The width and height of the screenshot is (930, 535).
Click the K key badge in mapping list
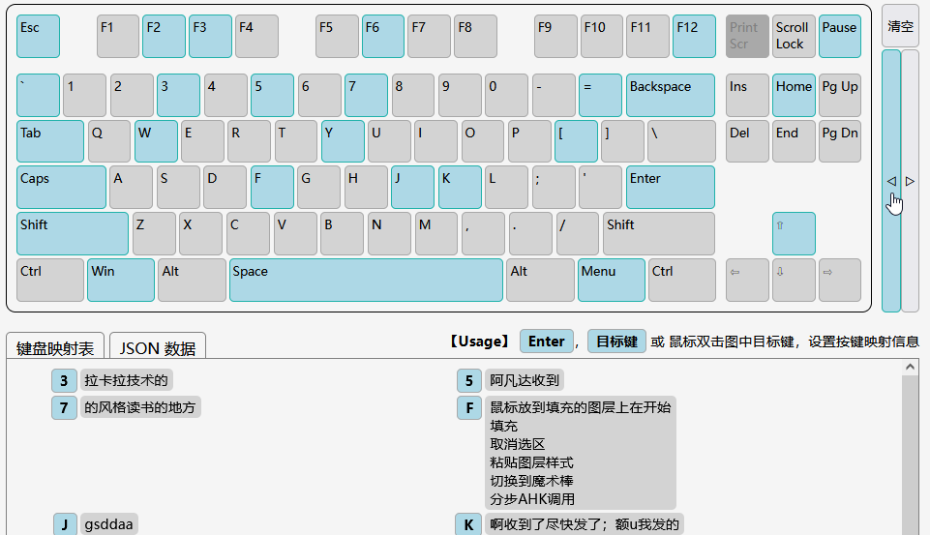tap(468, 525)
